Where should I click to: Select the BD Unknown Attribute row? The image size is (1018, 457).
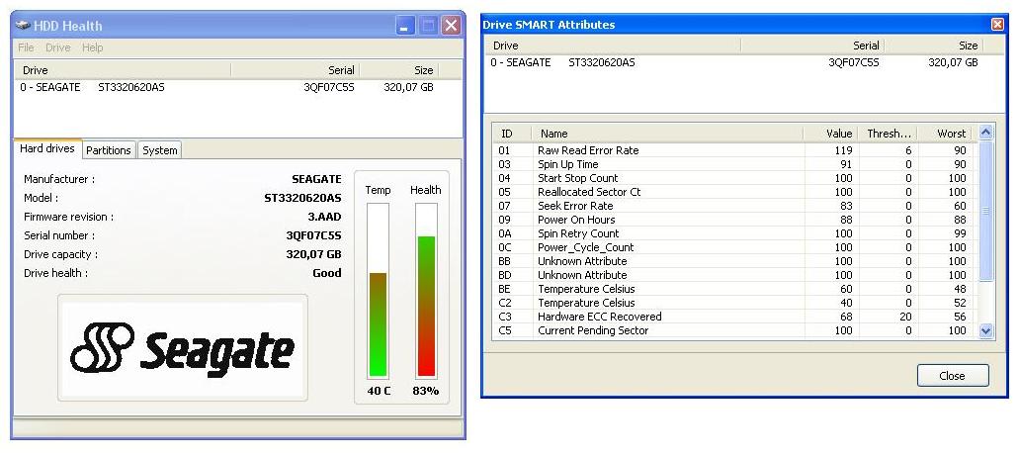733,275
